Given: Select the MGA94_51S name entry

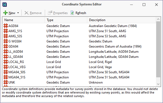Looking at the screenshot, I should point(17,77).
